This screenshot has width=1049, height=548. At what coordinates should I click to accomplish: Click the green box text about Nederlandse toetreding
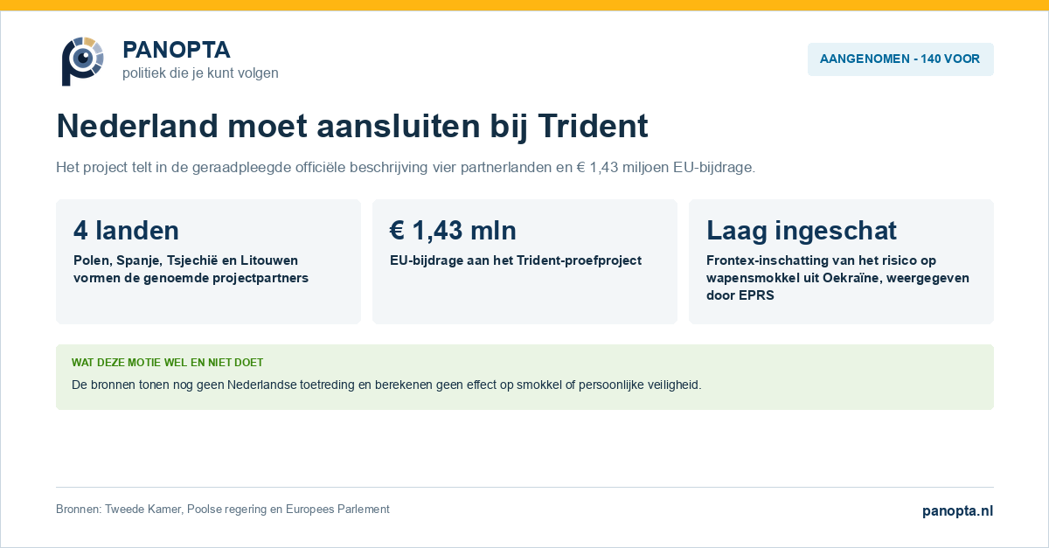[386, 385]
